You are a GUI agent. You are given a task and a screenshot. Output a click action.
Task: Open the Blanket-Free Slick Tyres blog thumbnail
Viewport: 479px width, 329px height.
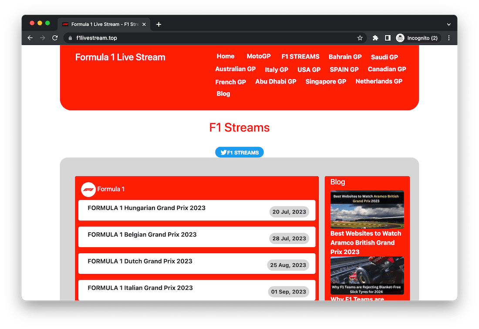(367, 275)
